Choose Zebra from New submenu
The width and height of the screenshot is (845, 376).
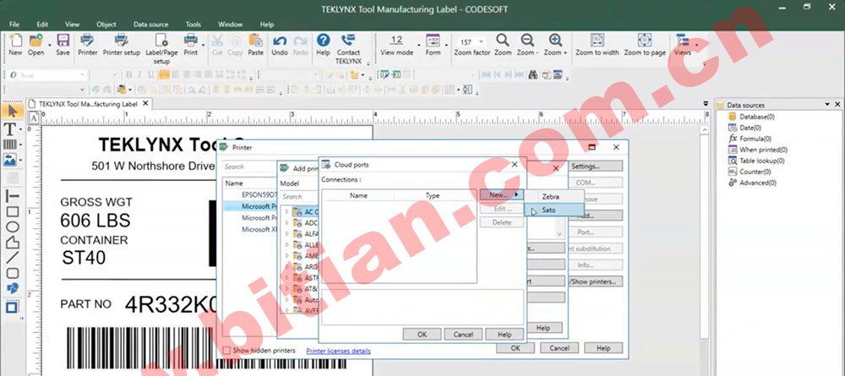coord(554,197)
